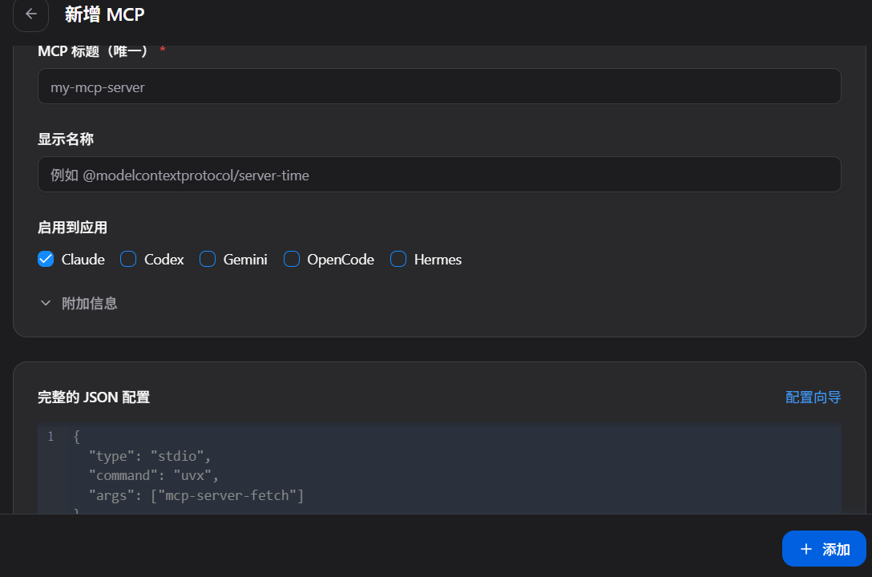The image size is (872, 577).
Task: Open the 配置向导 link
Action: point(813,397)
